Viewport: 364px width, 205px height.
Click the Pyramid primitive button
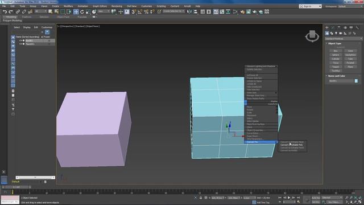[350, 63]
